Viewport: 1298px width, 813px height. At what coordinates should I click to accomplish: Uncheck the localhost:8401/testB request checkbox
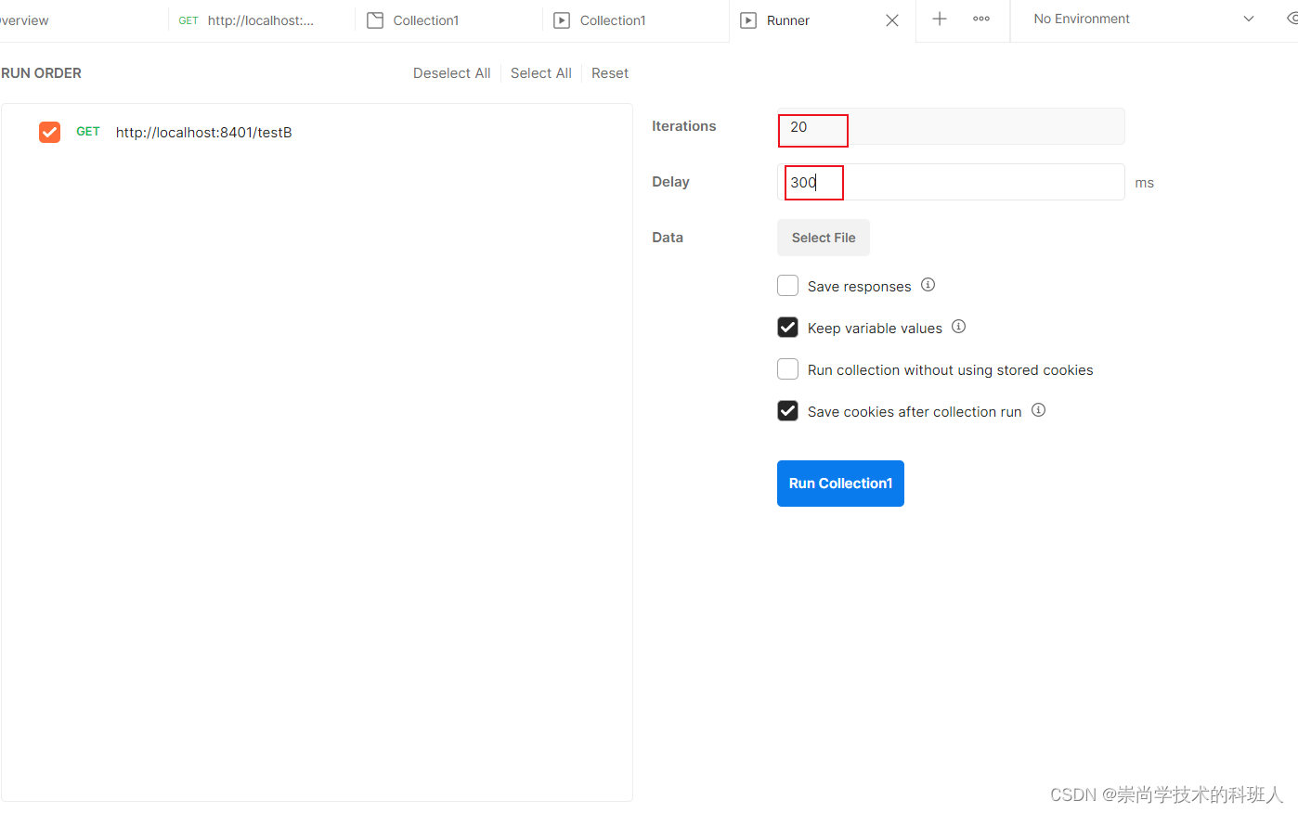pyautogui.click(x=50, y=132)
